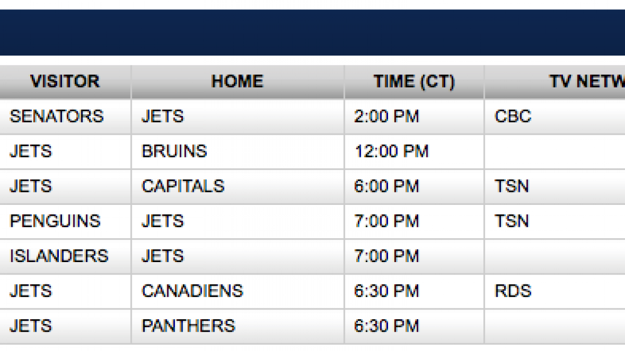Viewport: 625px width, 351px height.
Task: Click the VISITOR column header
Action: point(65,82)
